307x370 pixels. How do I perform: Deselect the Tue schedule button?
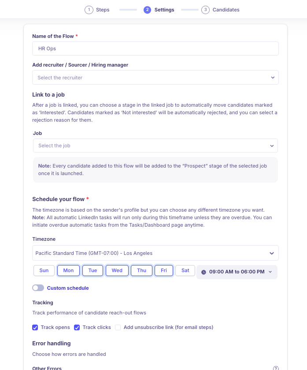point(92,270)
